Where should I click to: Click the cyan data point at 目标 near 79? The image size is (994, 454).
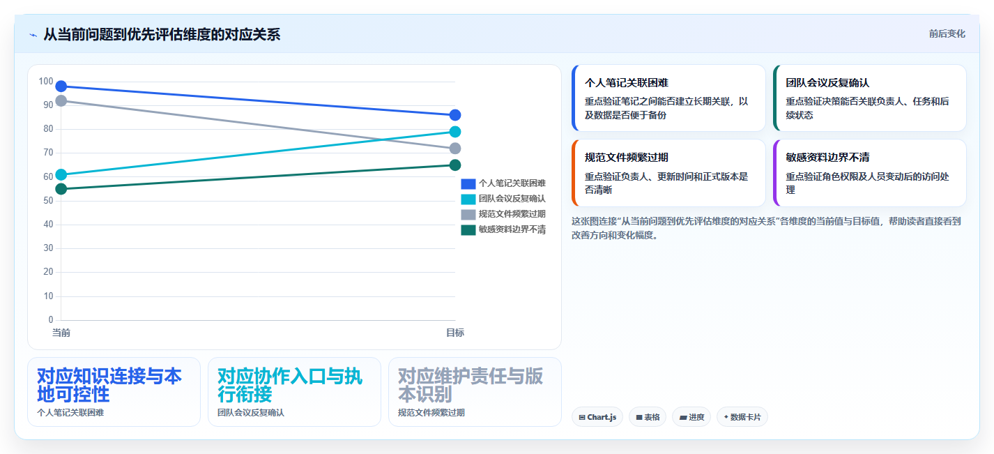tap(455, 132)
